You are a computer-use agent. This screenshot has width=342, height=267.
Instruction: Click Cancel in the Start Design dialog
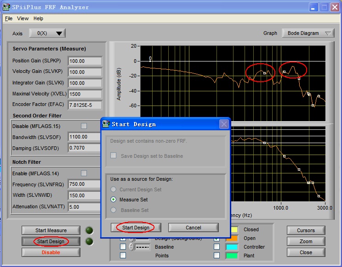point(193,228)
